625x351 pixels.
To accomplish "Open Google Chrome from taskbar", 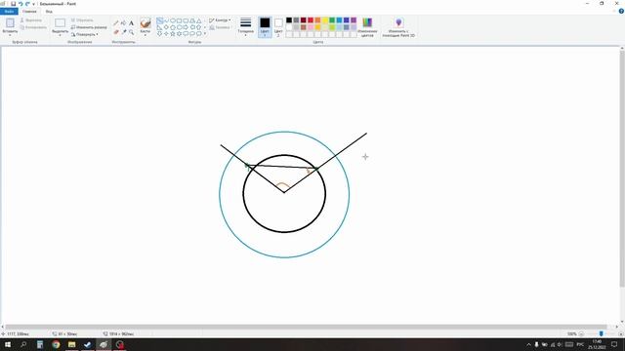I will tap(56, 344).
